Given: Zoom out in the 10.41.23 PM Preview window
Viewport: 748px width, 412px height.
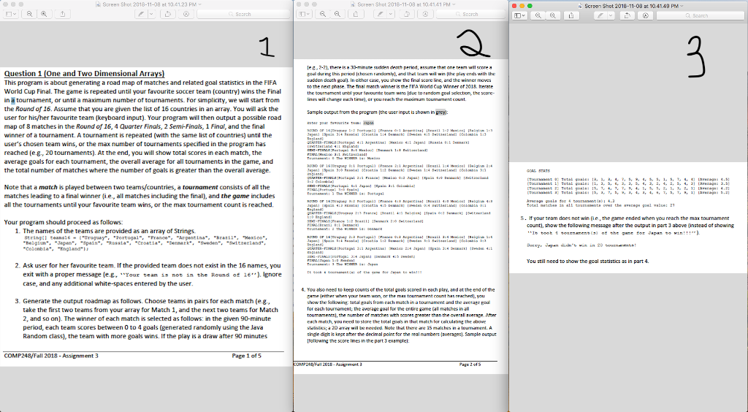Looking at the screenshot, I should pos(29,15).
